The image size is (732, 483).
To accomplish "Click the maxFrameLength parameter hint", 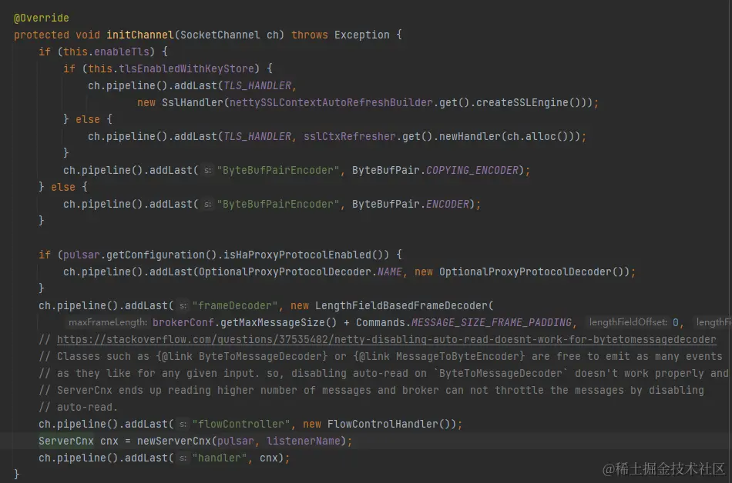I will [108, 322].
